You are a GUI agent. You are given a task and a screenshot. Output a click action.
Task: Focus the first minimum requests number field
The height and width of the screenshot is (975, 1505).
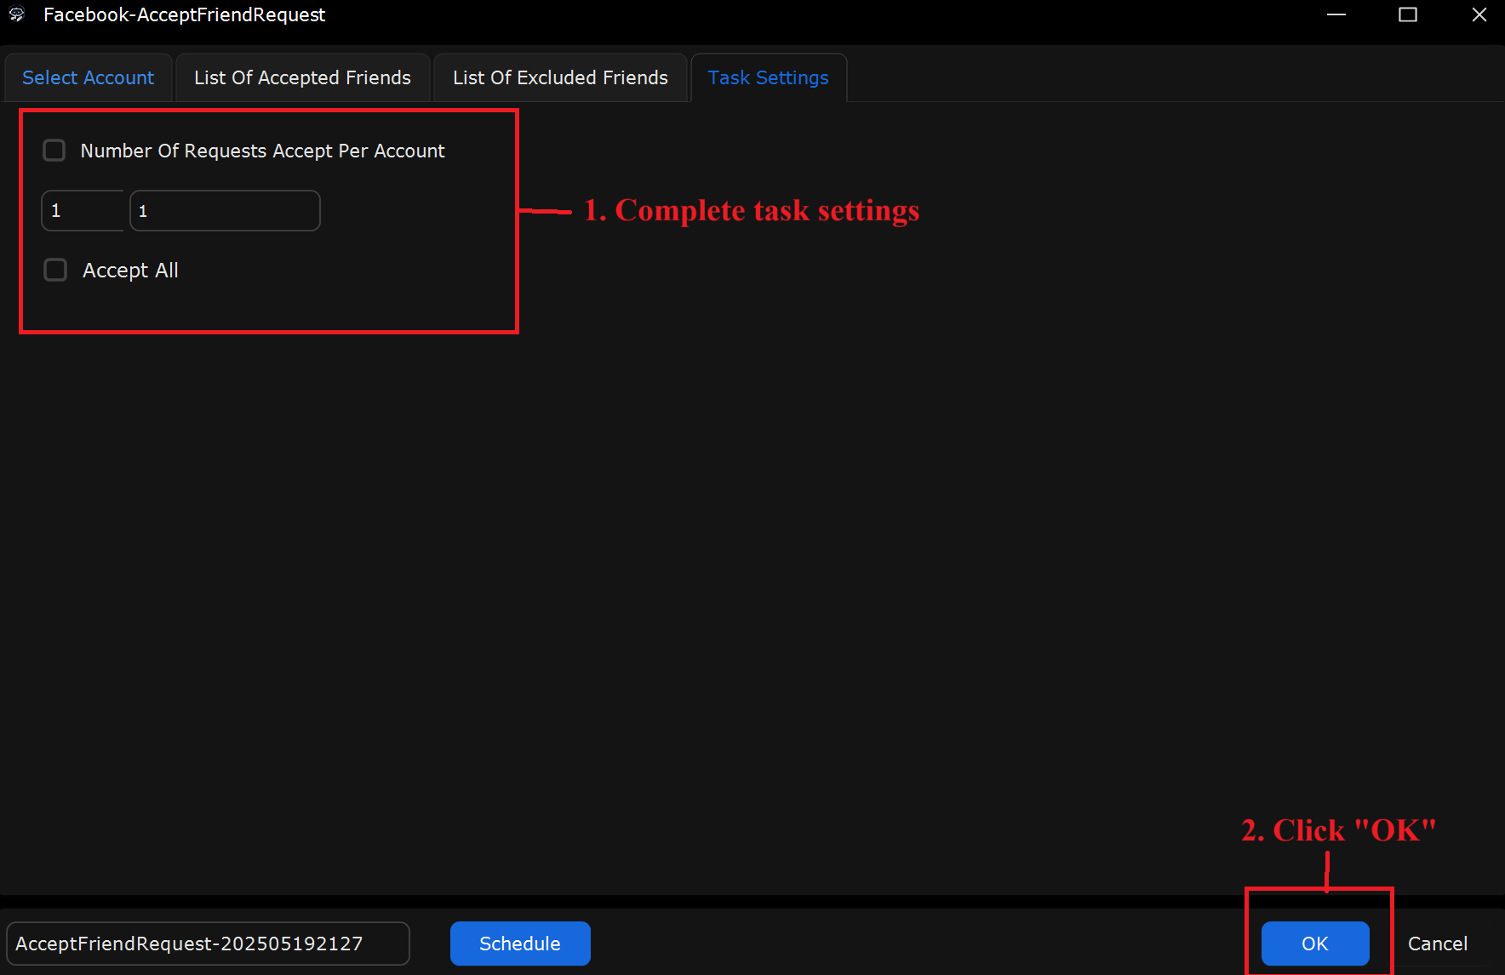click(x=83, y=210)
